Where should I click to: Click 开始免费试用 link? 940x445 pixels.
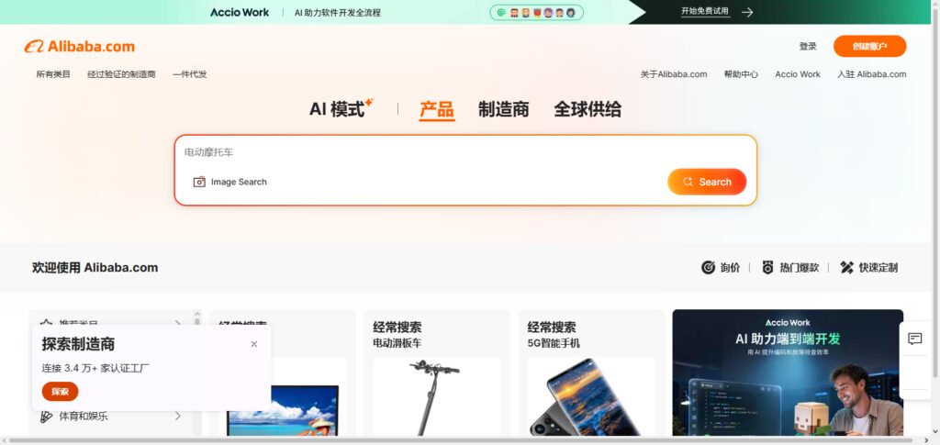[706, 11]
